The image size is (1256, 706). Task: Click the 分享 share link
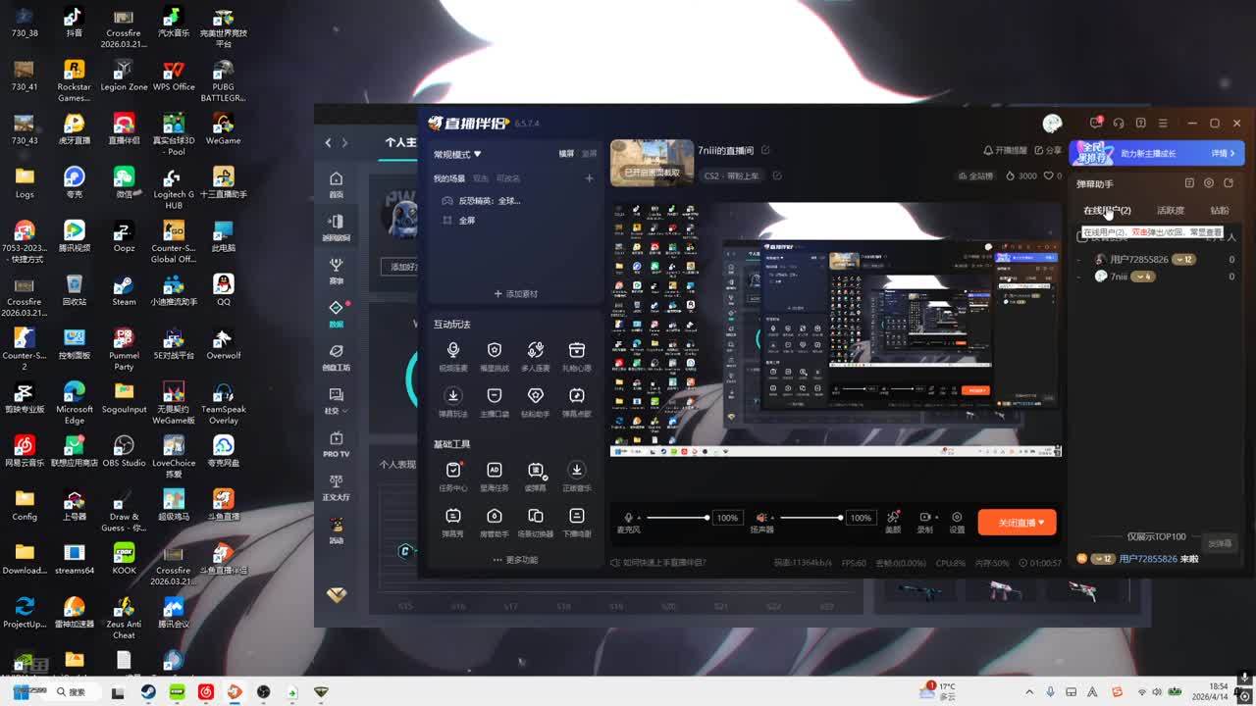(1048, 151)
